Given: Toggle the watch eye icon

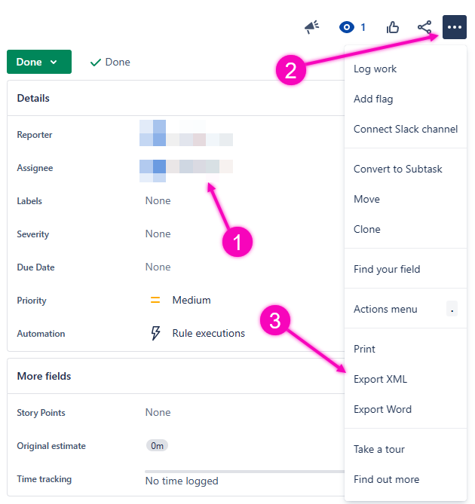Looking at the screenshot, I should 348,27.
